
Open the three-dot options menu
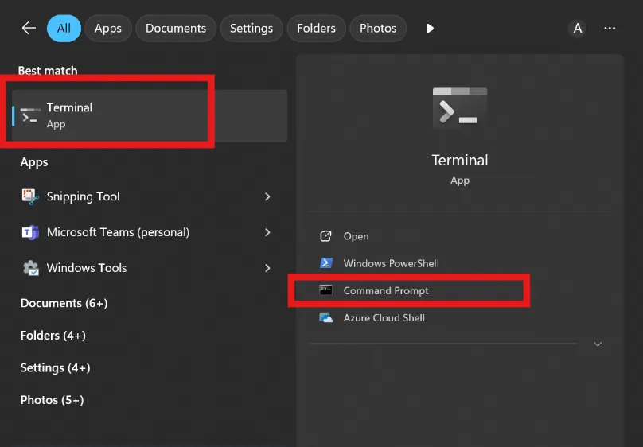click(x=610, y=29)
